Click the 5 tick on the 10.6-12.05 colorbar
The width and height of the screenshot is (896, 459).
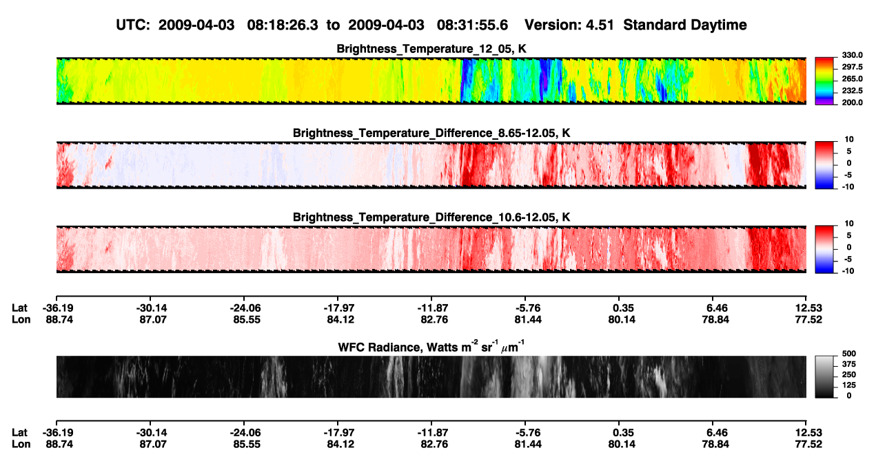pos(849,235)
